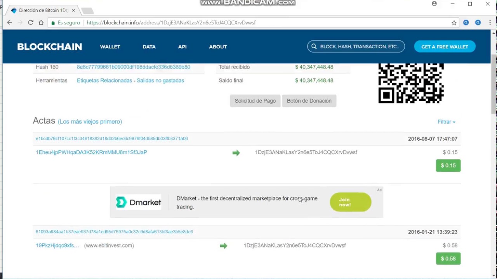
Task: Open sender address 19PkzHjdqo9xfs... link
Action: tap(57, 245)
